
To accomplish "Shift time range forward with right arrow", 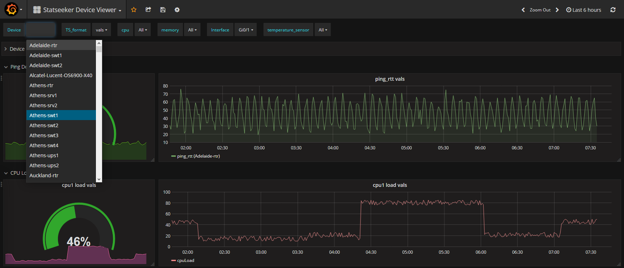I will pyautogui.click(x=557, y=10).
